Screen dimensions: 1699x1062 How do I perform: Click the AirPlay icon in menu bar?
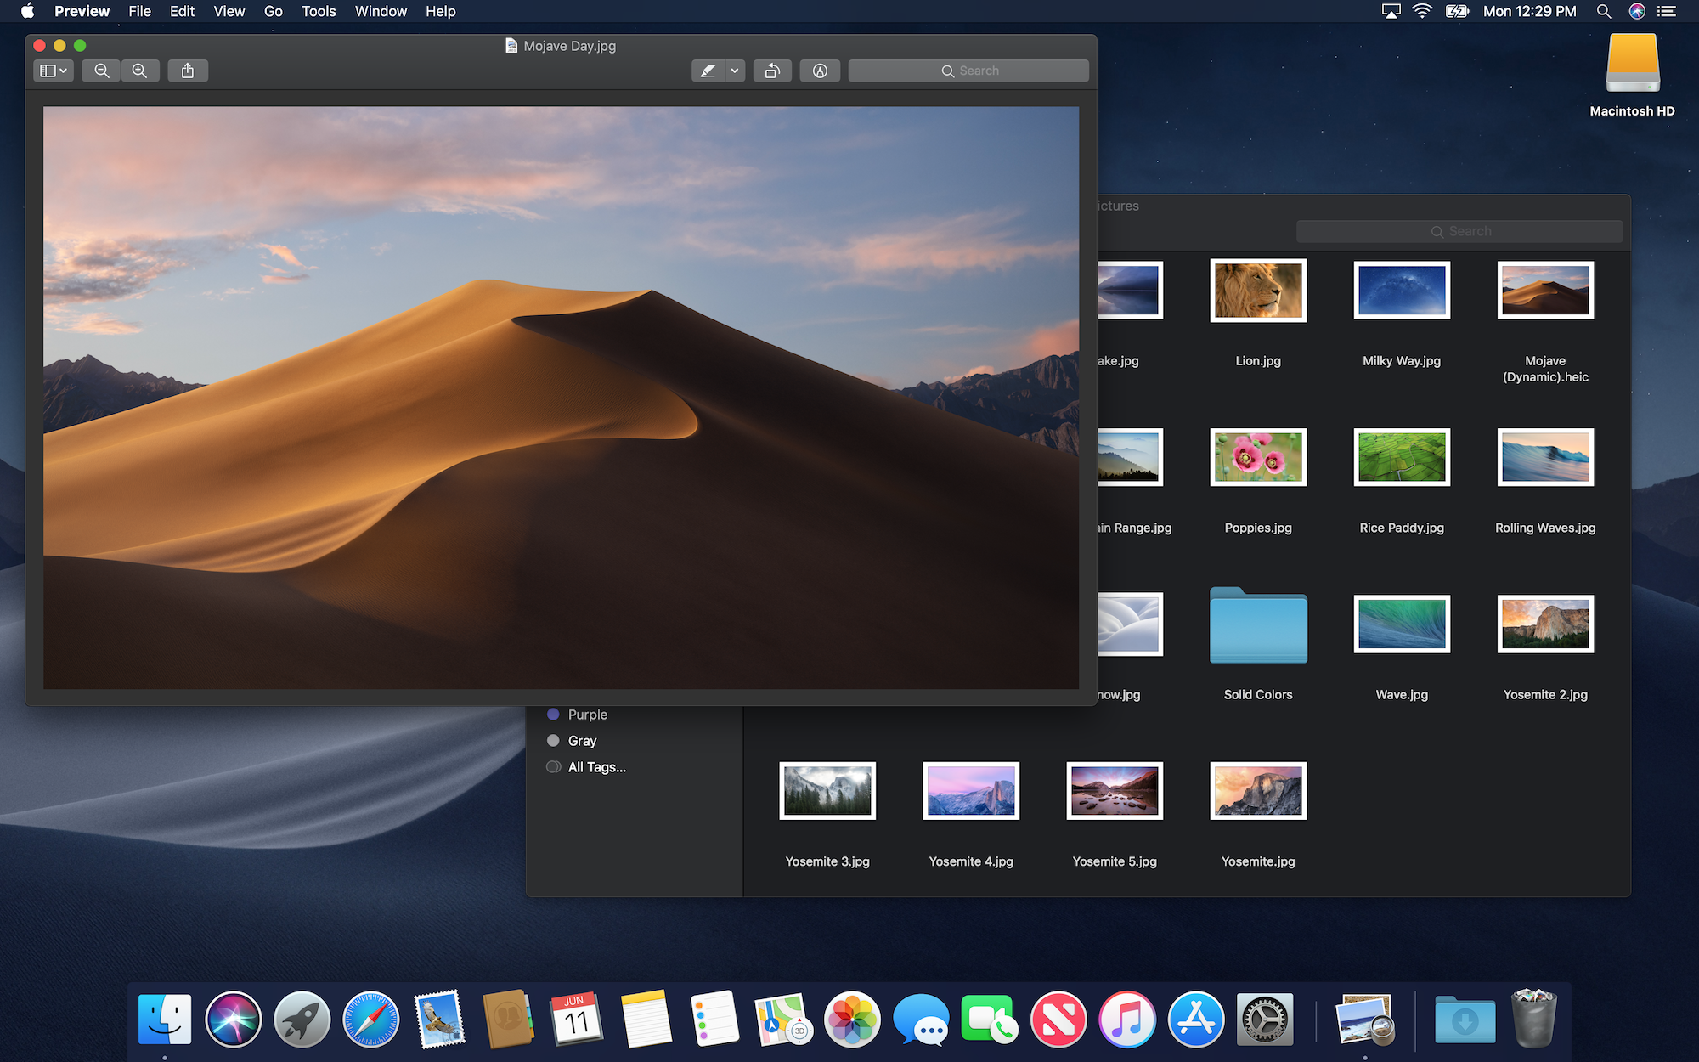click(x=1391, y=11)
